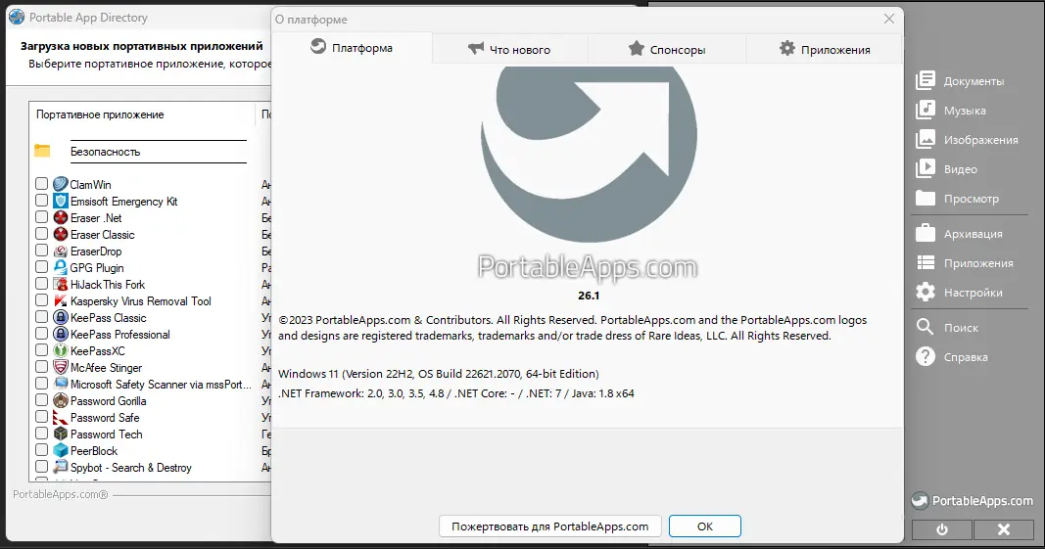
Task: Switch to the Спонсоры tab
Action: [667, 49]
